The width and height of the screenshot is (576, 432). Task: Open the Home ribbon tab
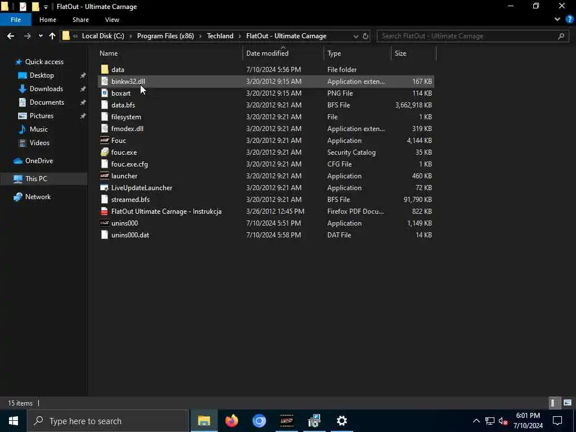(x=48, y=20)
